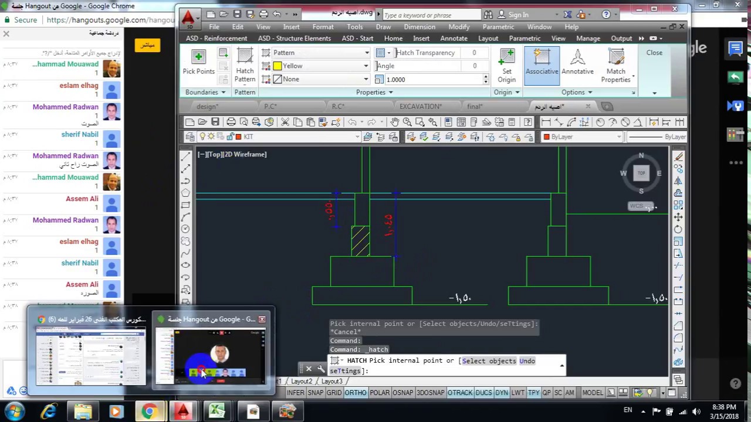Open the ByLayer color dropdown
The height and width of the screenshot is (422, 751).
click(582, 137)
